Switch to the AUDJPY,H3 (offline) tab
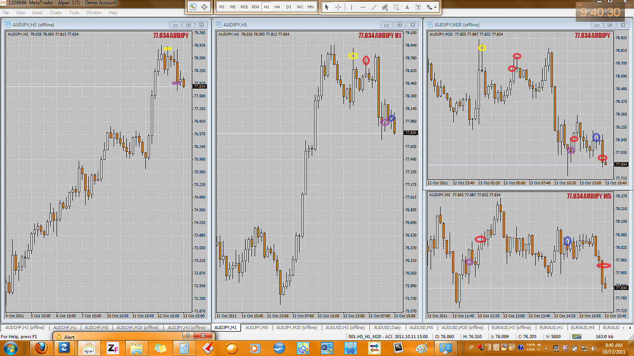This screenshot has width=634, height=356. coord(187,328)
